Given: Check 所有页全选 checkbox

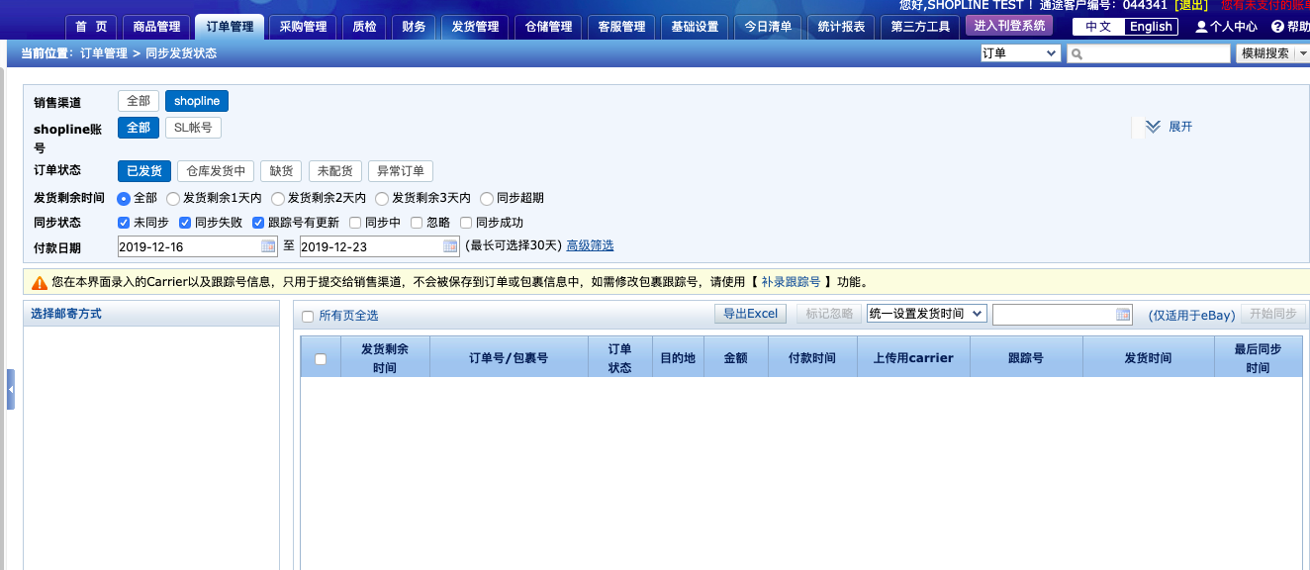Looking at the screenshot, I should tap(308, 317).
